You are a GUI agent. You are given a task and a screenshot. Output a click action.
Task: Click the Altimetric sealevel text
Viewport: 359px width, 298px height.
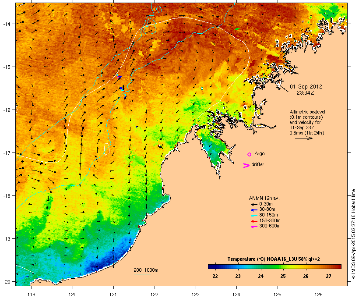(307, 112)
